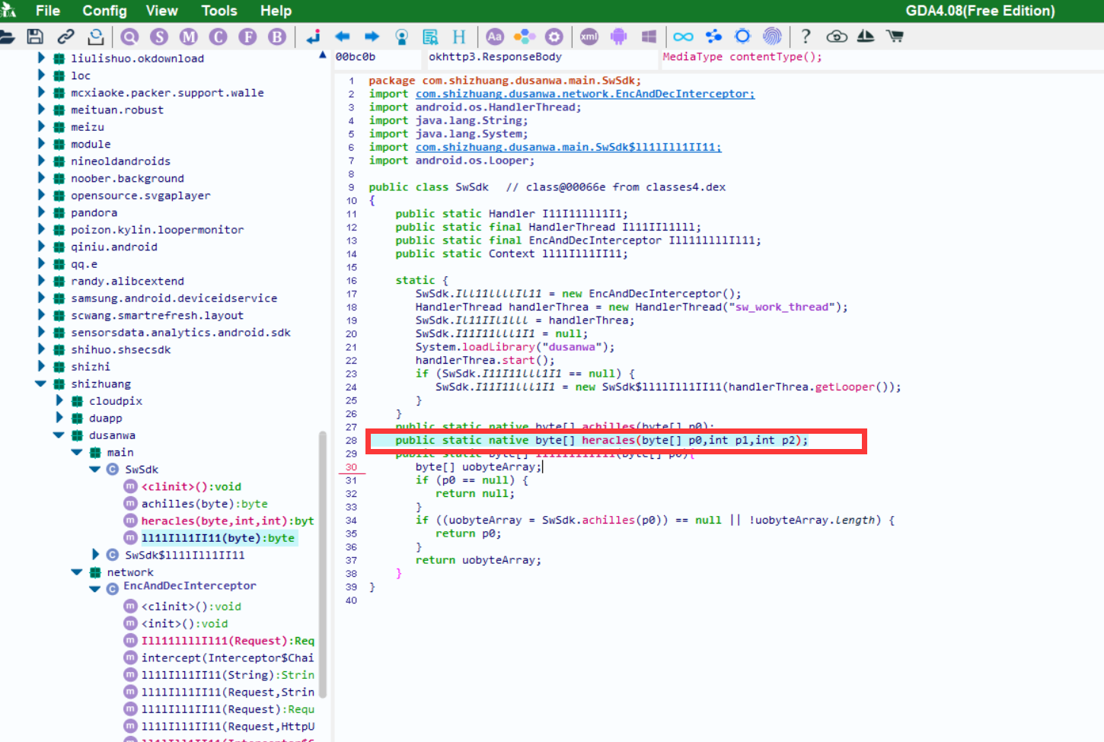Expand the shizhi package node
The height and width of the screenshot is (742, 1104).
point(41,366)
